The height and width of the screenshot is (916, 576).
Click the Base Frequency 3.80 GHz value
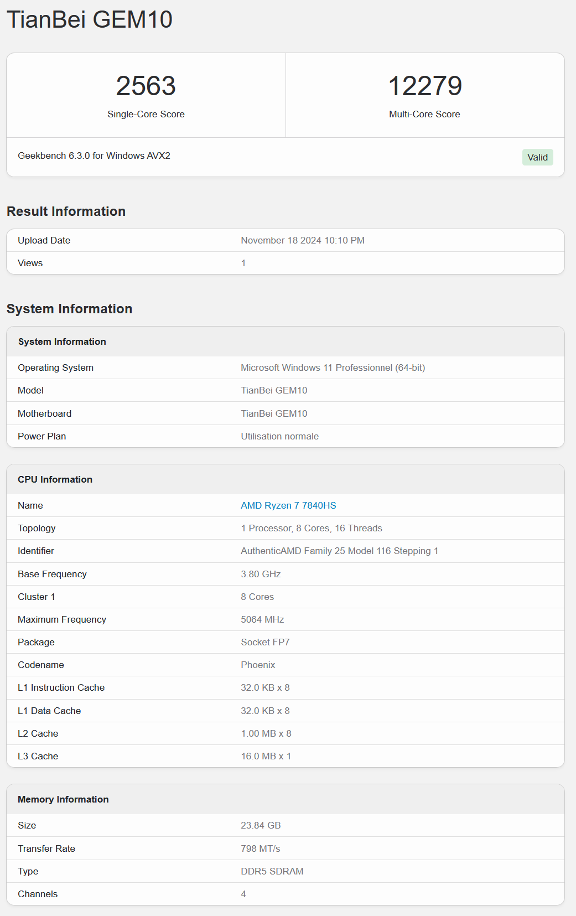(261, 574)
